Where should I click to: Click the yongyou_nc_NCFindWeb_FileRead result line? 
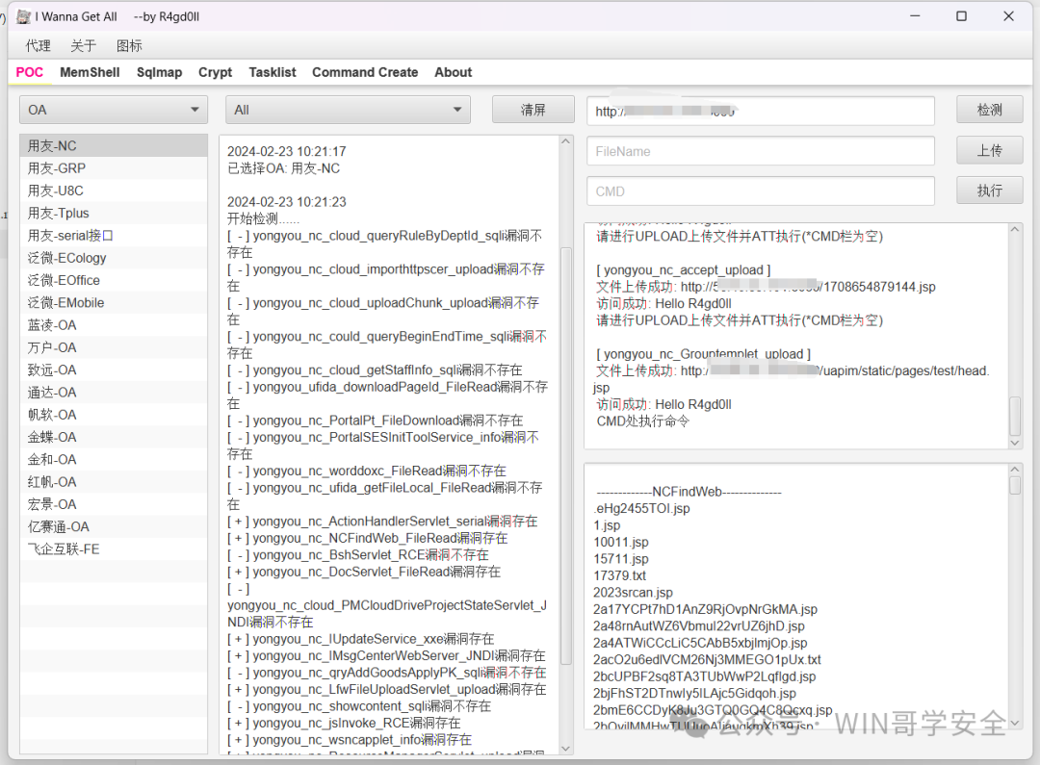(368, 538)
